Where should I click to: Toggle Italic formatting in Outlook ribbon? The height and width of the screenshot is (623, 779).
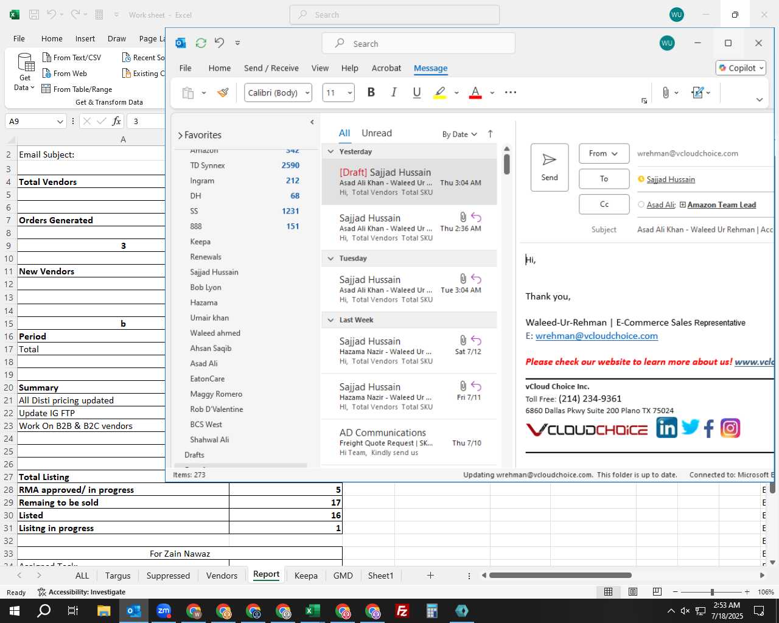point(394,92)
